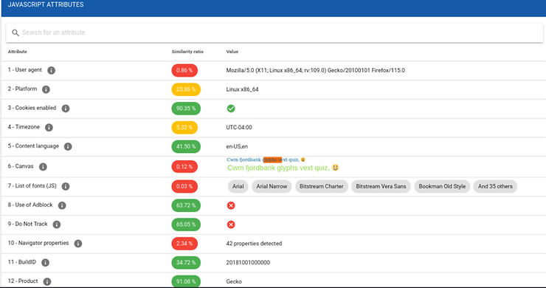Viewport: 546px width, 288px height.
Task: Click the 'Linux x86_64' platform value
Action: (242, 89)
